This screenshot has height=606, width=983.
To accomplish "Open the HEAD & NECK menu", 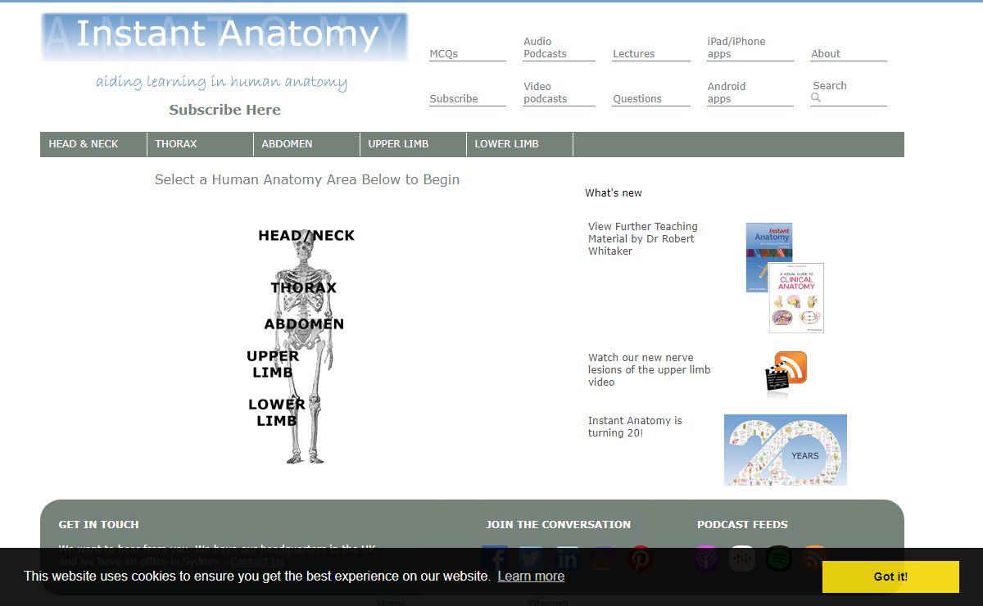I will [93, 144].
